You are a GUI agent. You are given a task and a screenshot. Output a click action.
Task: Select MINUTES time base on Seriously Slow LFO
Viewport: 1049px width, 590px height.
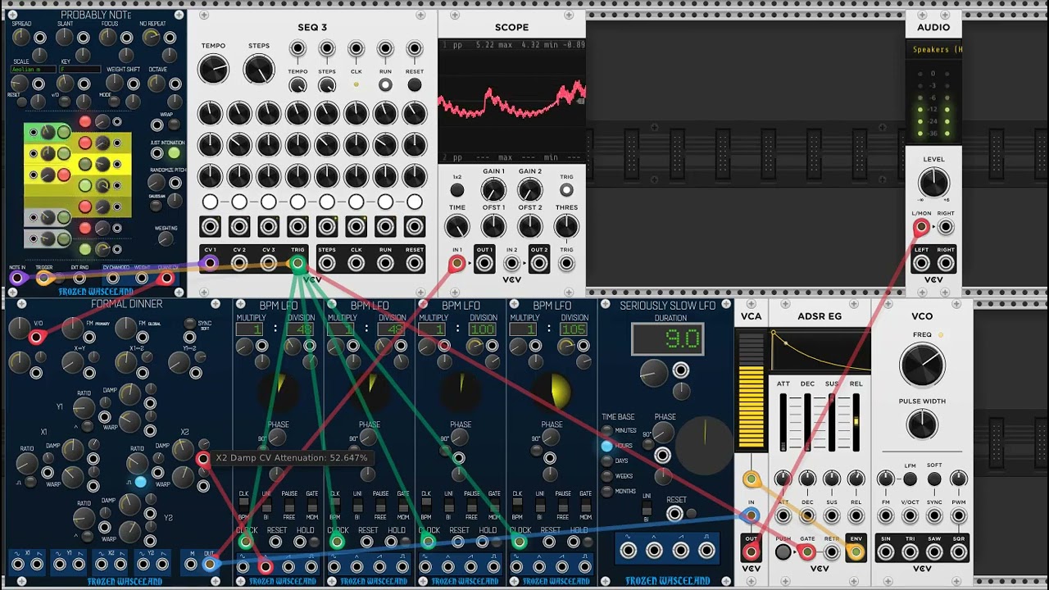(606, 430)
